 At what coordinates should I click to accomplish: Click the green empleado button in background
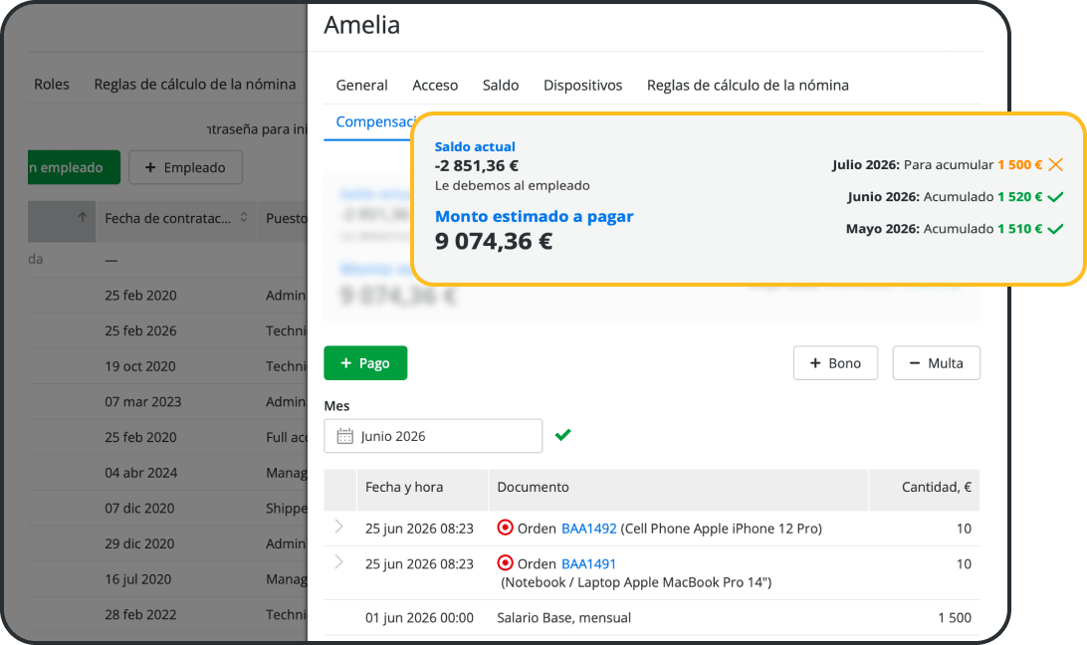(x=74, y=167)
